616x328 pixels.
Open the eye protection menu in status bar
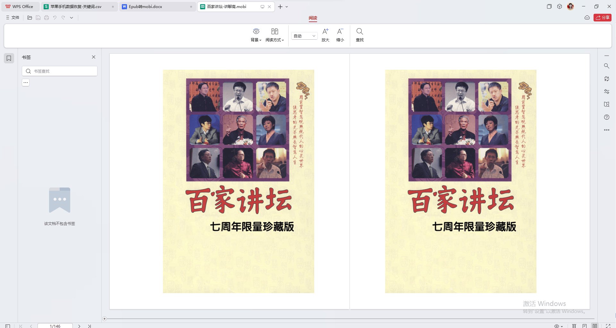coord(558,326)
